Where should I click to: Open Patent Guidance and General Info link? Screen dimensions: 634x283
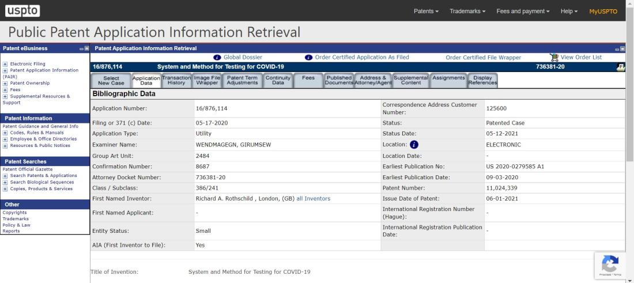40,127
